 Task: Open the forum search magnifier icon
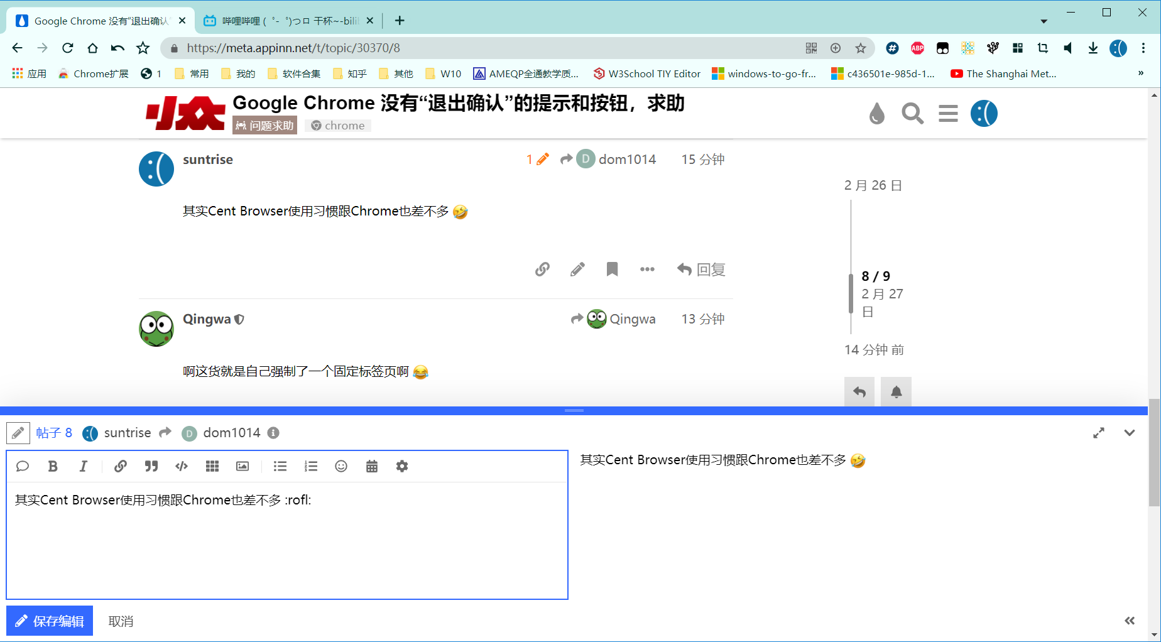(912, 114)
